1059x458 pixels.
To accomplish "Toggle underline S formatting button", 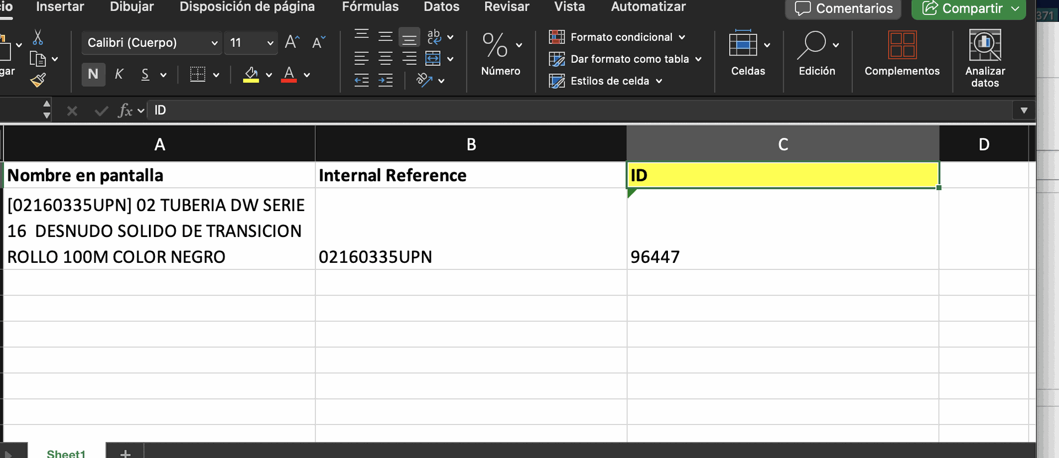I will click(145, 74).
